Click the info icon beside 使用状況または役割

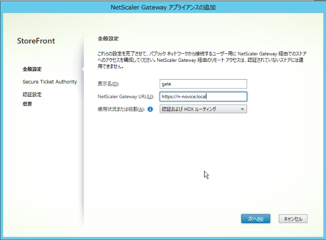(150, 109)
